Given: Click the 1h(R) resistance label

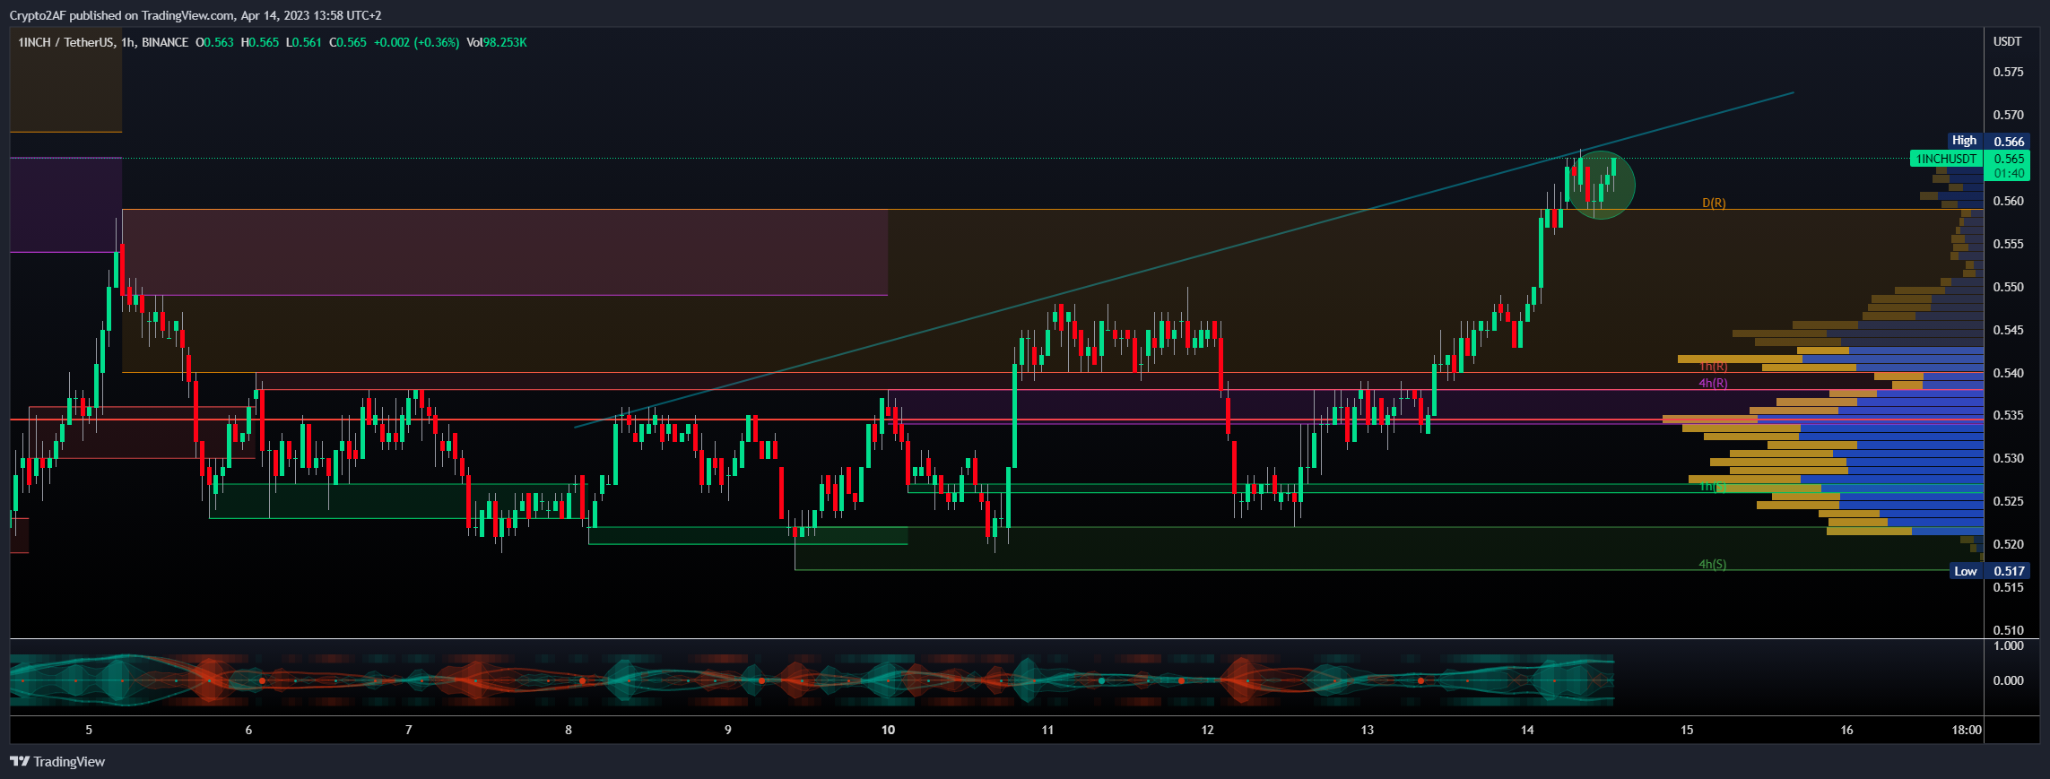Looking at the screenshot, I should pos(1713,367).
